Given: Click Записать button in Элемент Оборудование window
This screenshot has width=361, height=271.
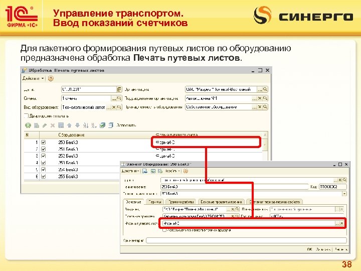Looking at the screenshot, I should [323, 249].
